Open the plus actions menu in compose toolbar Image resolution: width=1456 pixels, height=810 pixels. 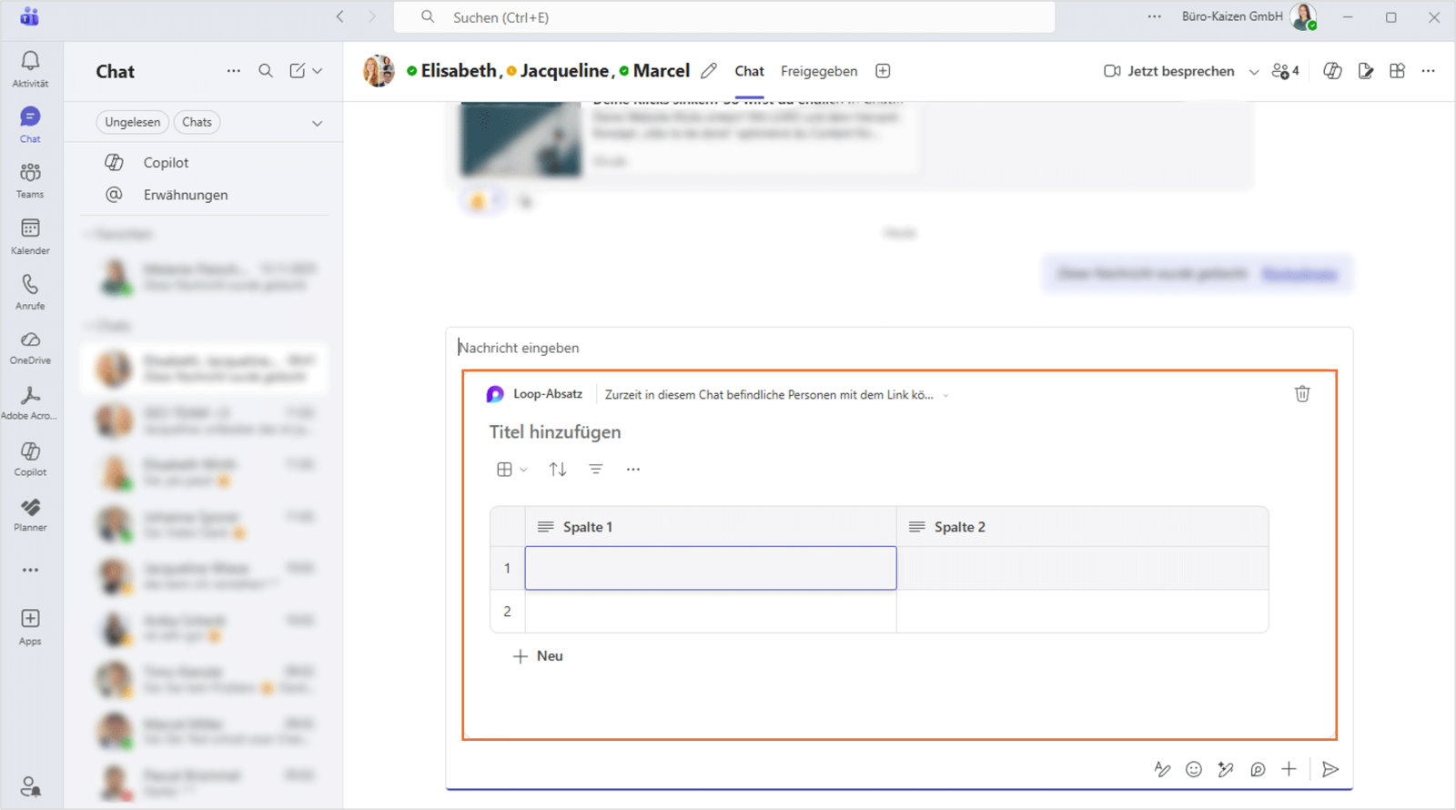(x=1289, y=770)
